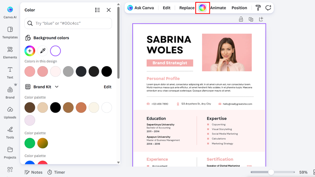Image resolution: width=315 pixels, height=177 pixels.
Task: Open the Canva AI sidebar item
Action: 10,13
